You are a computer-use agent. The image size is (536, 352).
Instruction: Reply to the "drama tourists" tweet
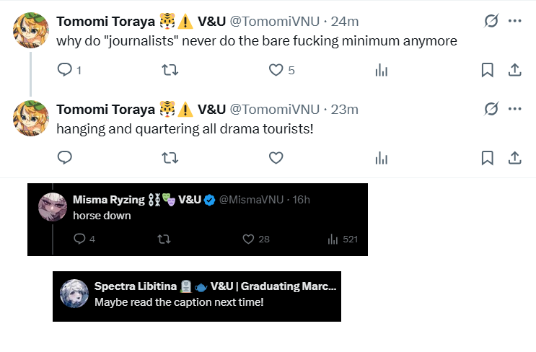pos(64,157)
